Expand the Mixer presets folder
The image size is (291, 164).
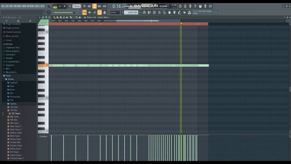point(12,36)
